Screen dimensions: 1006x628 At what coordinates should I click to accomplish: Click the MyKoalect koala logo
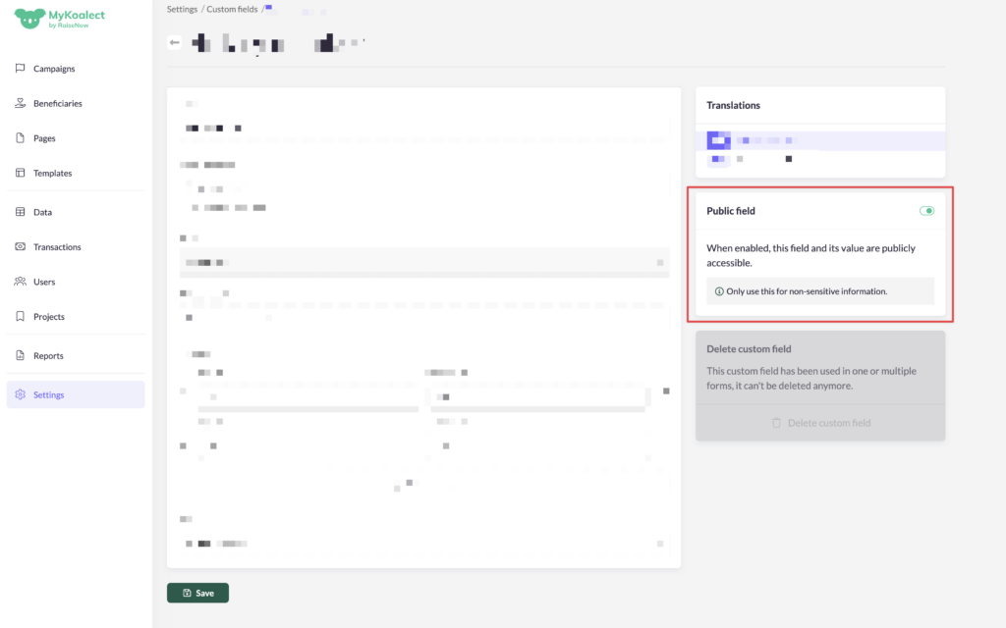30,20
